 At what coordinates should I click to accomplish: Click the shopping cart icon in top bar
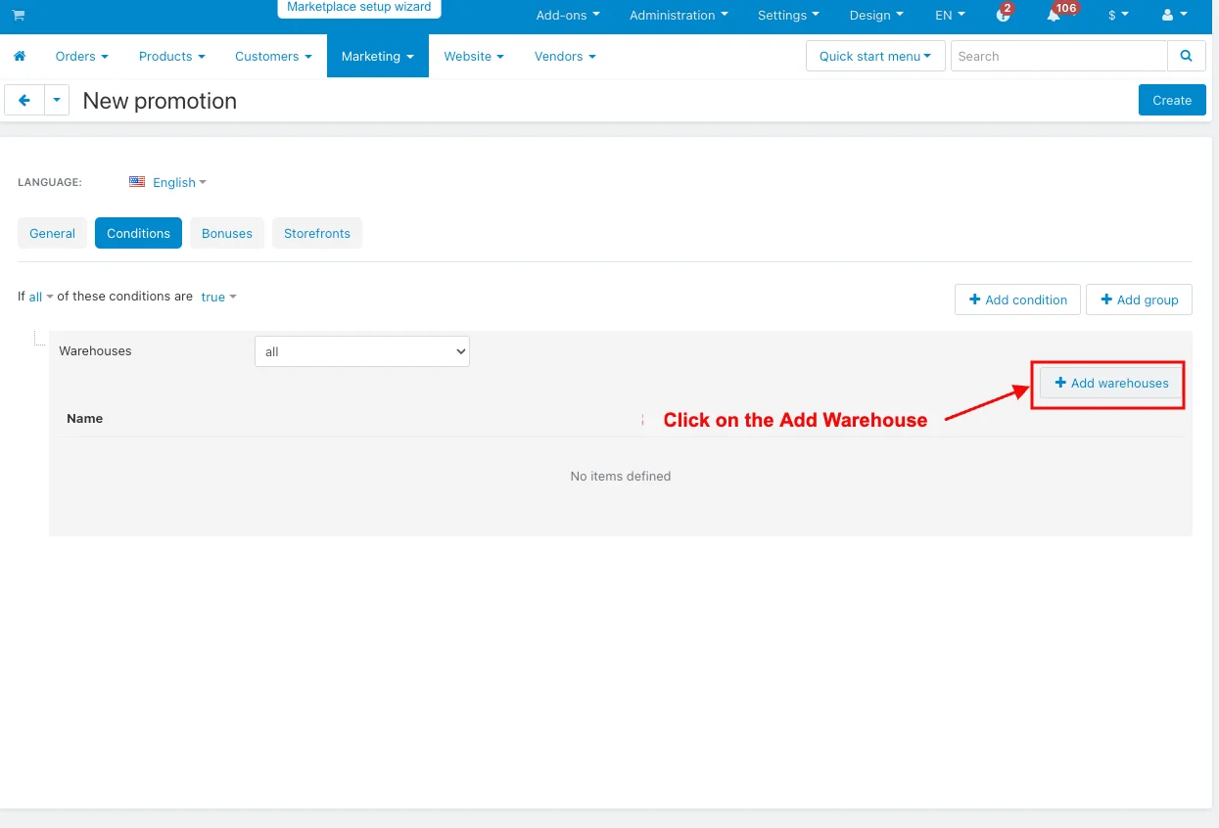coord(19,16)
